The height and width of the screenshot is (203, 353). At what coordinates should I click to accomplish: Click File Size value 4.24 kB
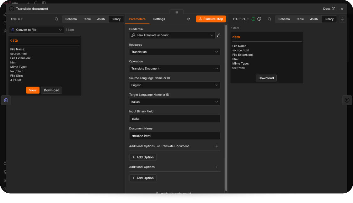click(16, 80)
